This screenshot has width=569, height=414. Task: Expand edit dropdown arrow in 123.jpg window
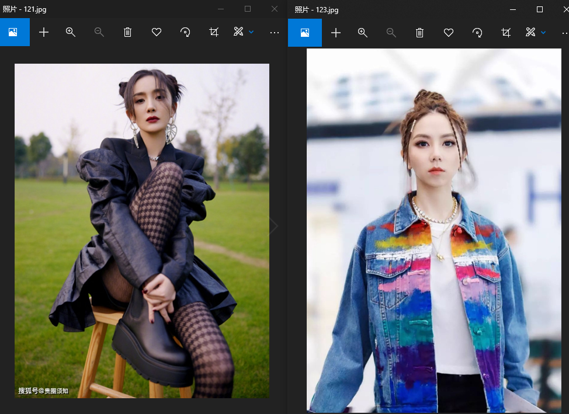[543, 33]
